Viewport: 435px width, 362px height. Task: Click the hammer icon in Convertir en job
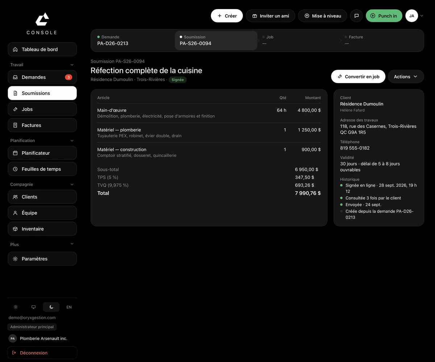[x=340, y=77]
